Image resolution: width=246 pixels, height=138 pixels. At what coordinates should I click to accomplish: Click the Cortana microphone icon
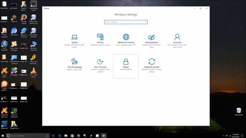click(47, 136)
